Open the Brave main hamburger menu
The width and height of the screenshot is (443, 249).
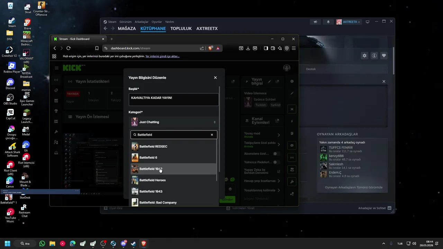(x=293, y=48)
